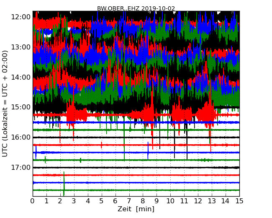
Task: Click the 12:00 y-axis label
Action: [x=21, y=17]
